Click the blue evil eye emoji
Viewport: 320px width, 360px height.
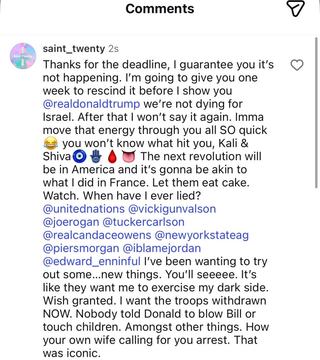tap(79, 156)
